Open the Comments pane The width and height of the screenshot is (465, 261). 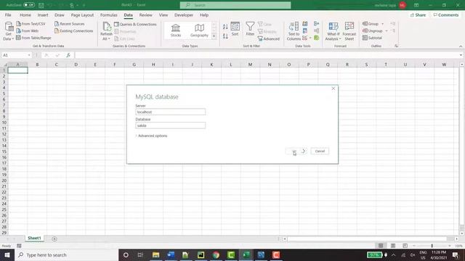pos(445,14)
